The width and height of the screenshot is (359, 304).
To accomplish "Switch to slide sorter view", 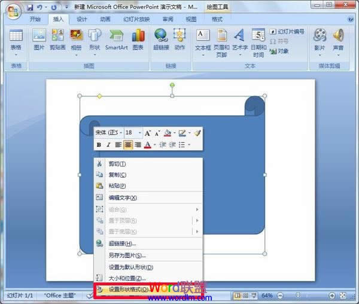I will pos(245,296).
